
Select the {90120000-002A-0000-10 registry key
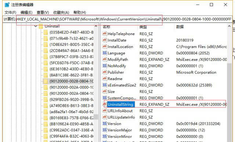pyautogui.click(x=71, y=87)
